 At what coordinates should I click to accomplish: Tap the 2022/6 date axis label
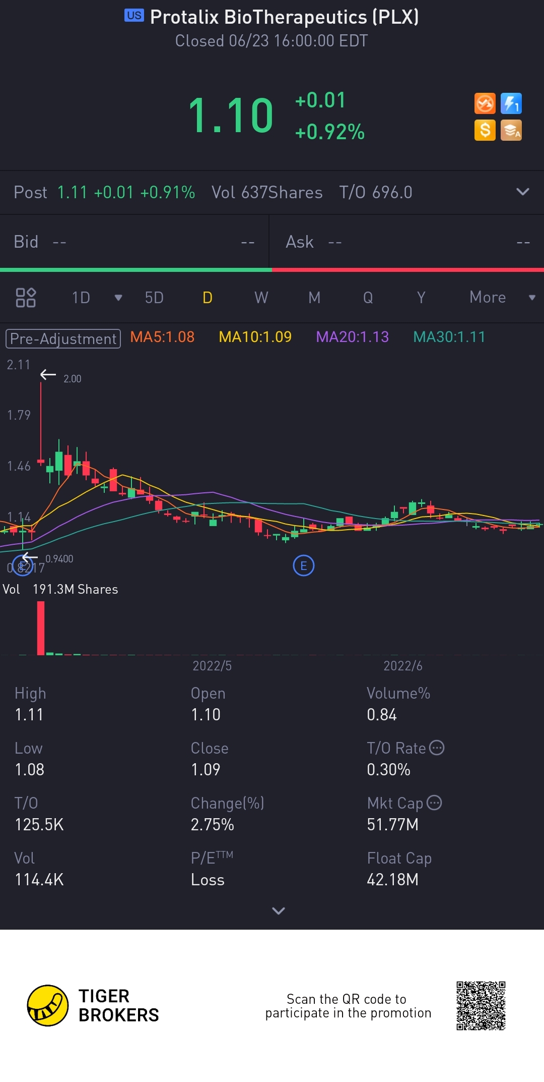click(x=403, y=666)
